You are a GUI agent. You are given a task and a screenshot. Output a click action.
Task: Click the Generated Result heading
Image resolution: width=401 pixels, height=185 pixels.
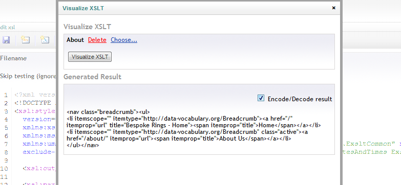tap(92, 77)
